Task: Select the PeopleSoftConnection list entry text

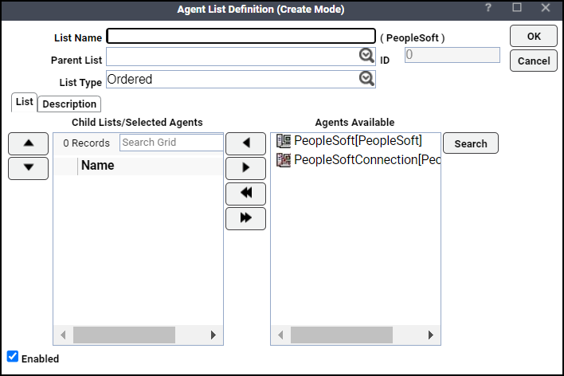Action: click(x=367, y=160)
